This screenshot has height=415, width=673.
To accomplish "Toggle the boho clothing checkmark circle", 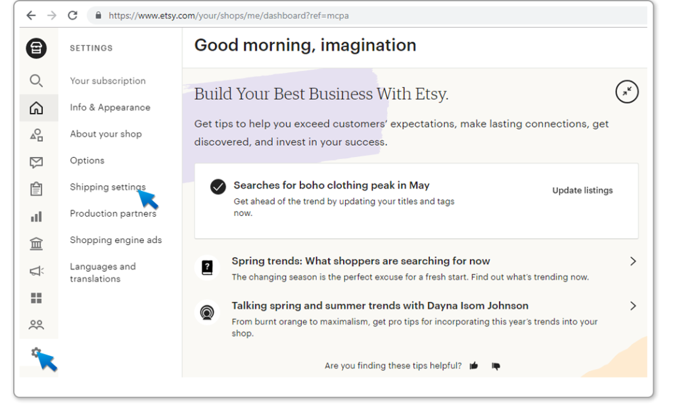I will pyautogui.click(x=218, y=186).
